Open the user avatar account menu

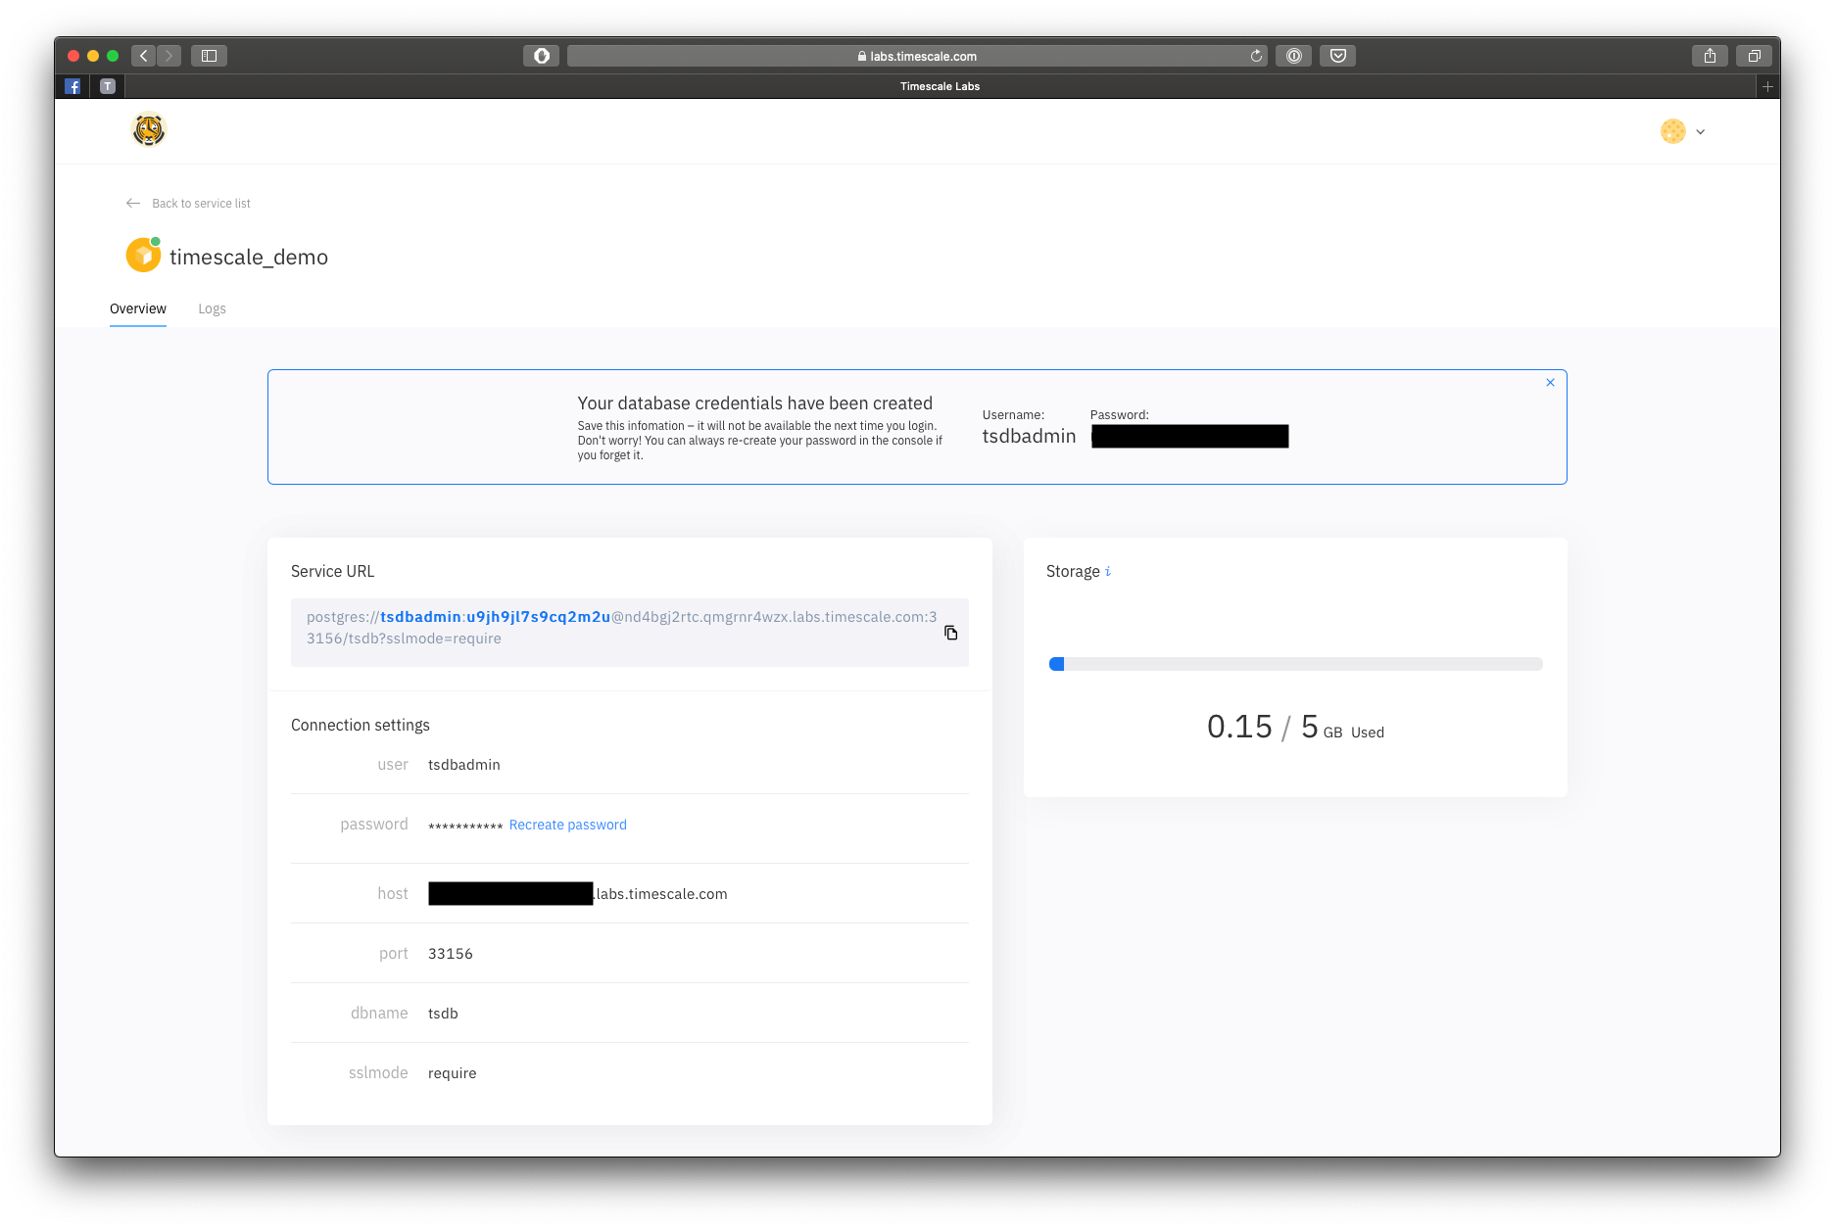[1682, 131]
